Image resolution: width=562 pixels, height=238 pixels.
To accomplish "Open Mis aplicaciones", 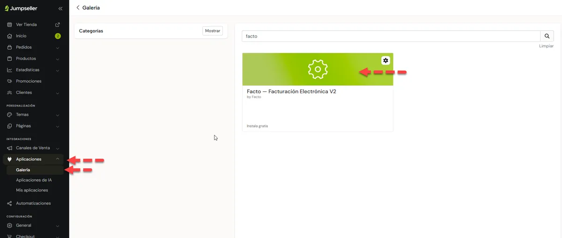I will (x=32, y=190).
